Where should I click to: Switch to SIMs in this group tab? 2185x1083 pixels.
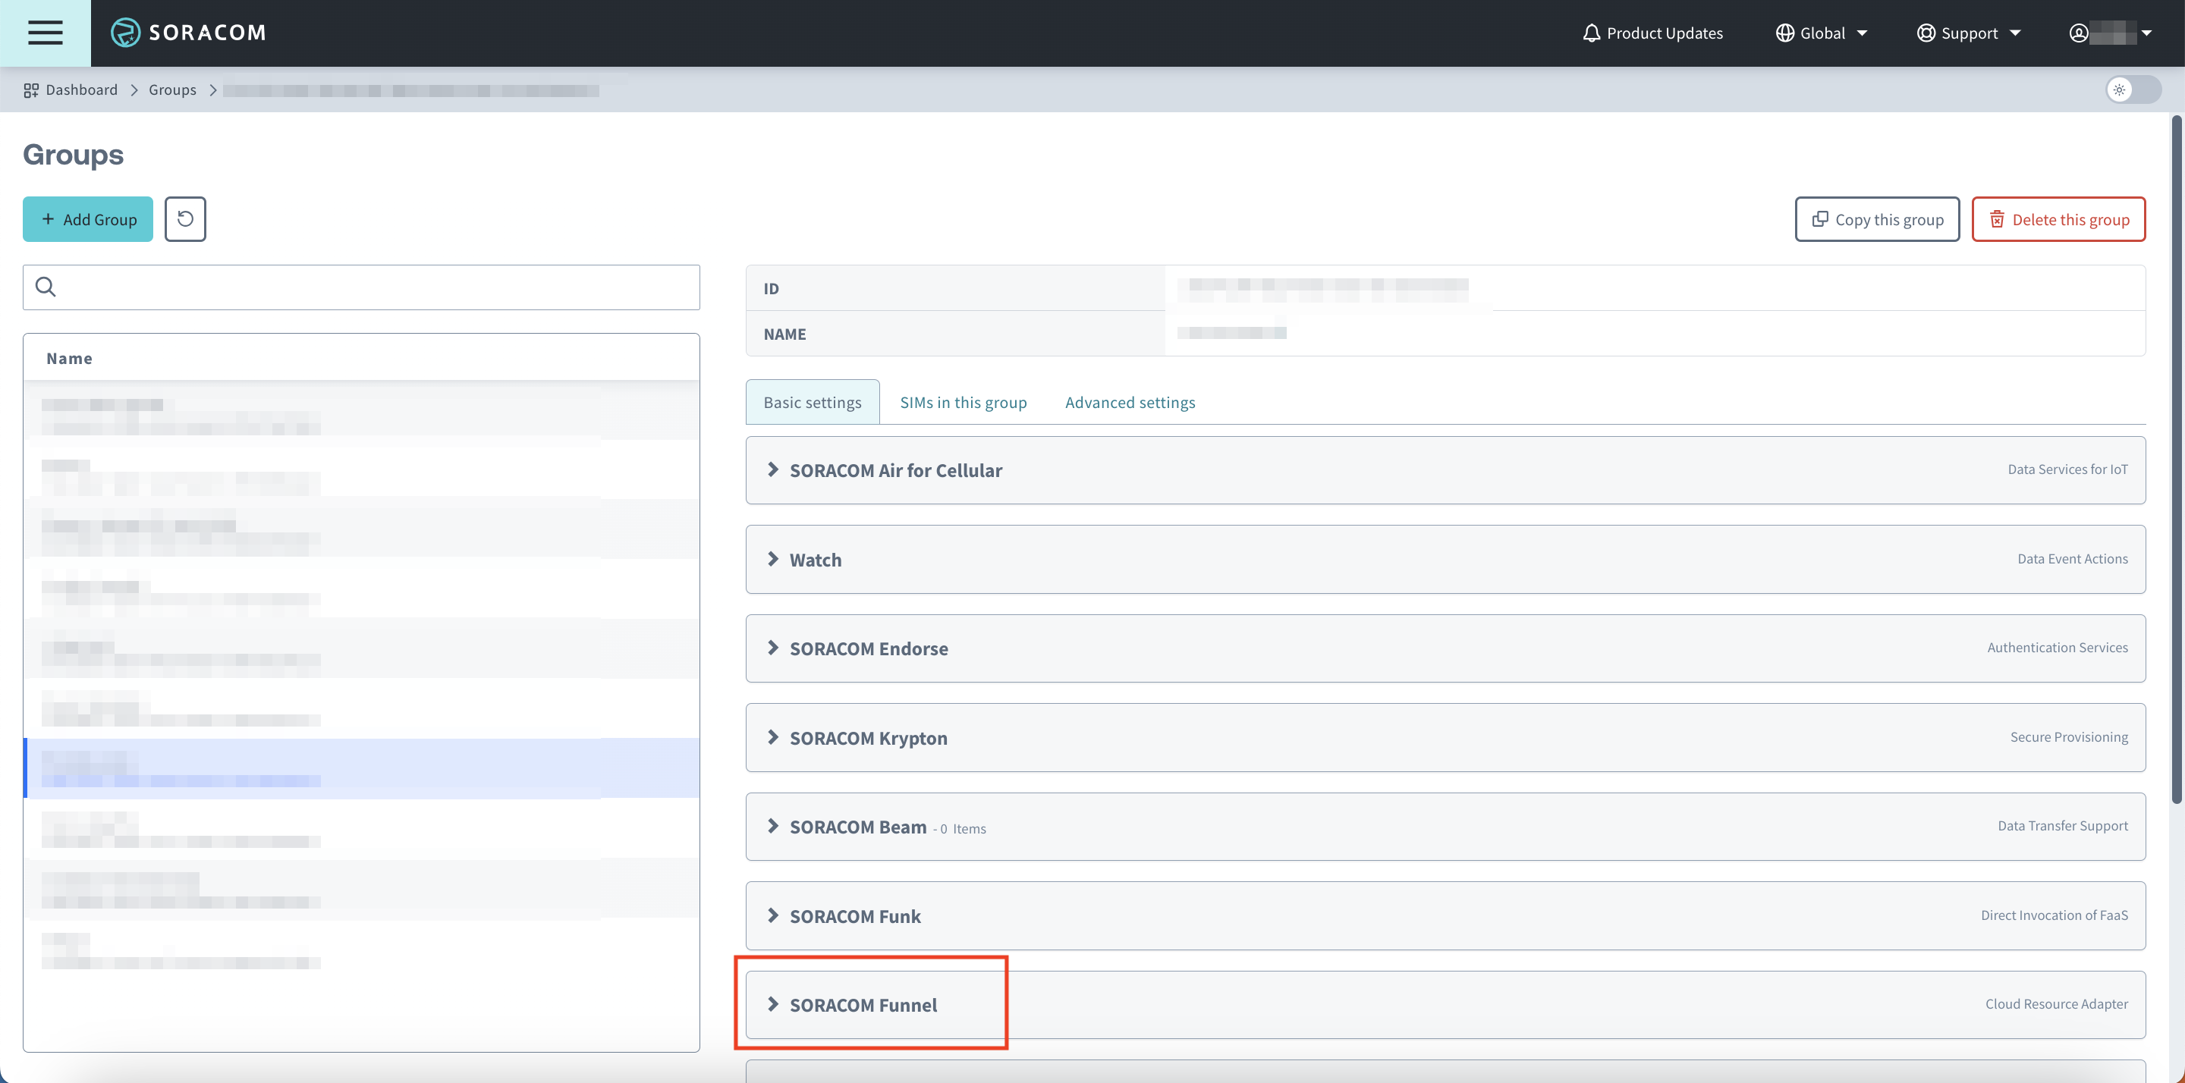963,403
